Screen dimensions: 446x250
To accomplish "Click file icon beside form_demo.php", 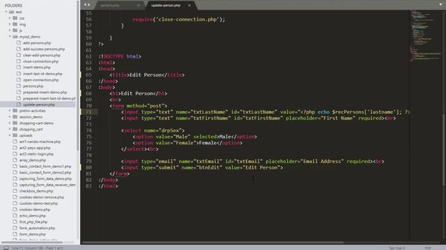I will 15,234.
